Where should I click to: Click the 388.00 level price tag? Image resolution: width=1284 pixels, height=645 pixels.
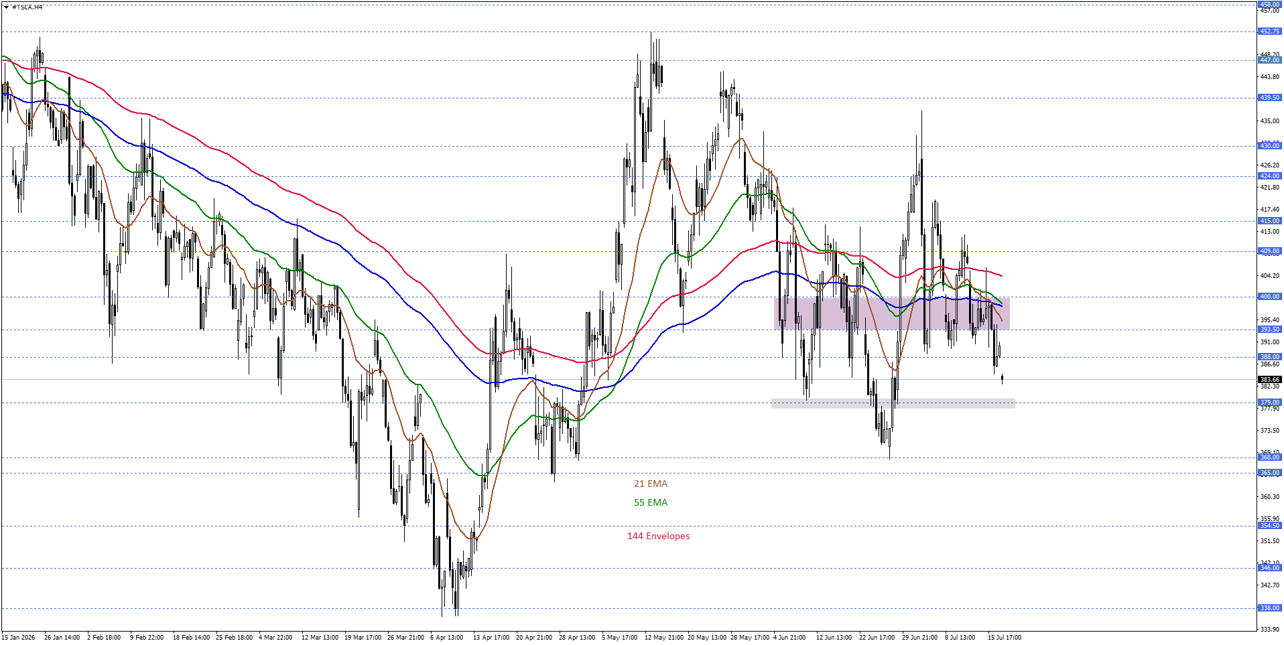(x=1270, y=357)
